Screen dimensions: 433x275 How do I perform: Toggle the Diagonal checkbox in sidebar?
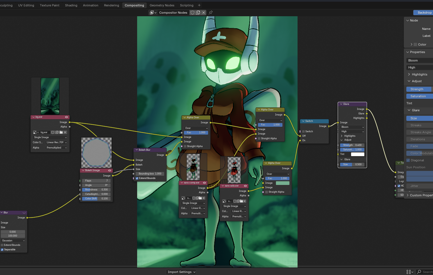408,160
